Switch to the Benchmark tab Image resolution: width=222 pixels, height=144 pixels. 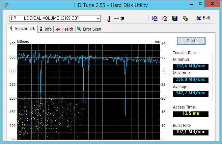[x=22, y=29]
